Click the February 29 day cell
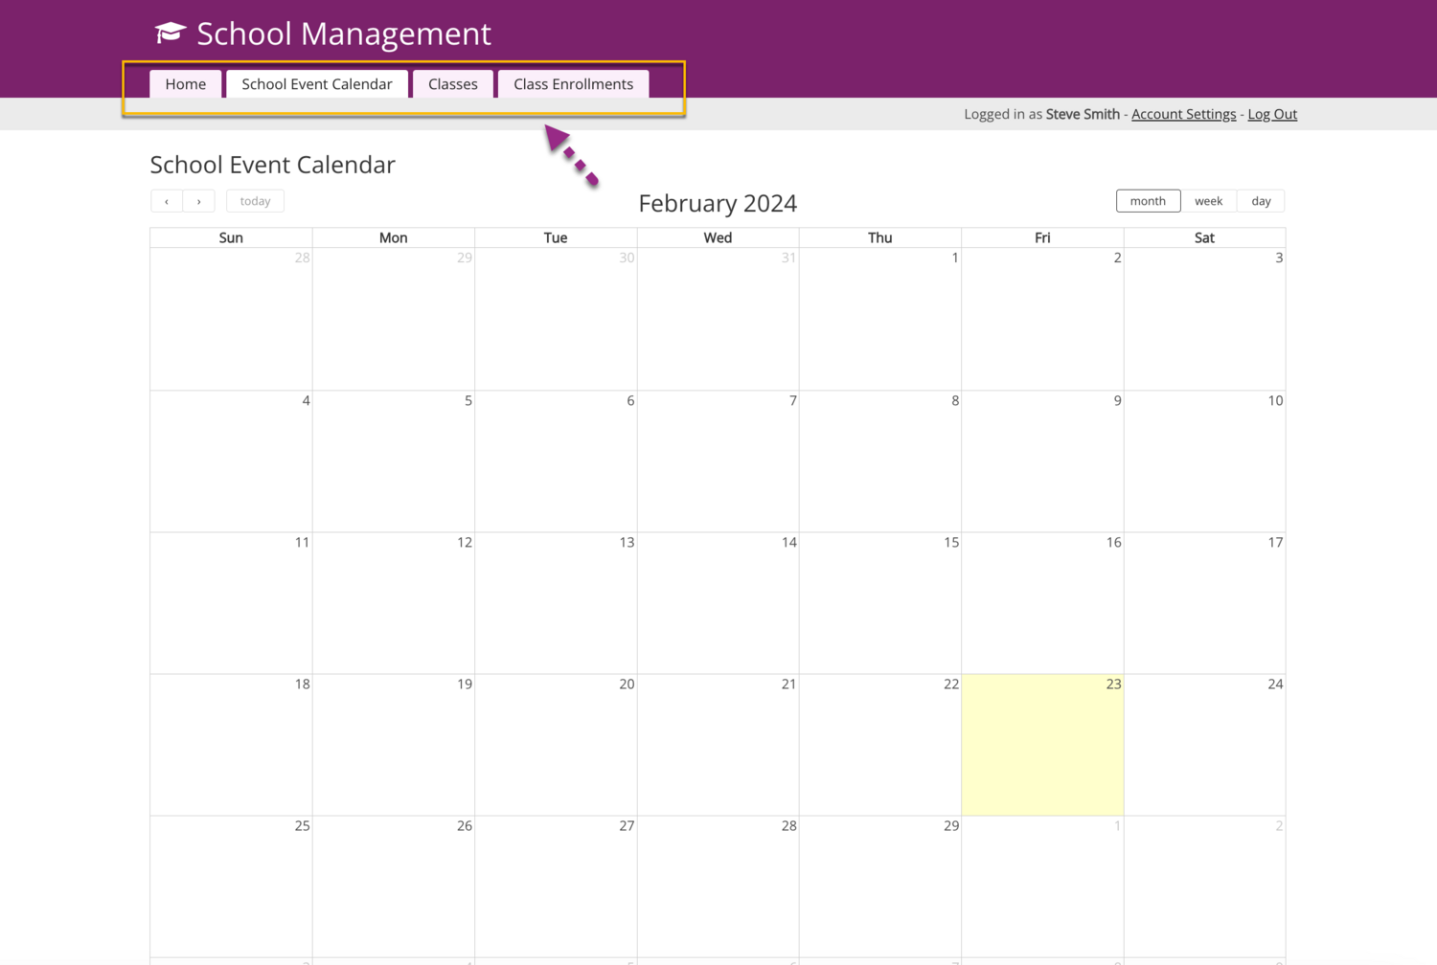The width and height of the screenshot is (1437, 965). click(879, 886)
